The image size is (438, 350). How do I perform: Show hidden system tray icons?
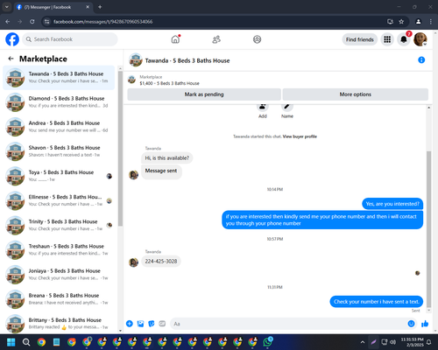363,342
